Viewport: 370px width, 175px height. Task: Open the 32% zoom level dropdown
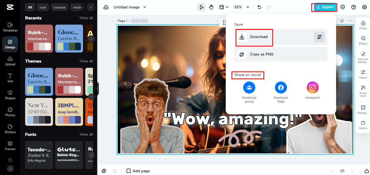coord(242,7)
